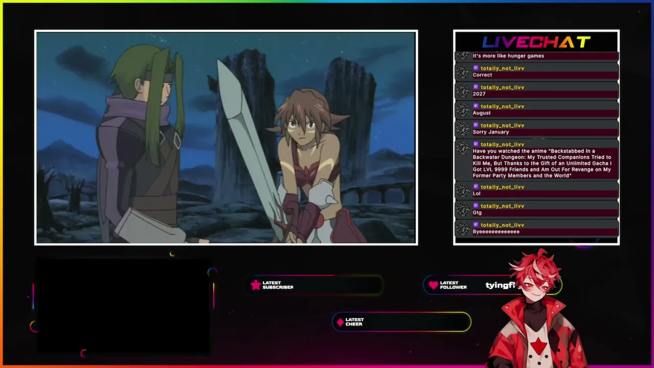Click the "Gtg" chat message

point(477,213)
